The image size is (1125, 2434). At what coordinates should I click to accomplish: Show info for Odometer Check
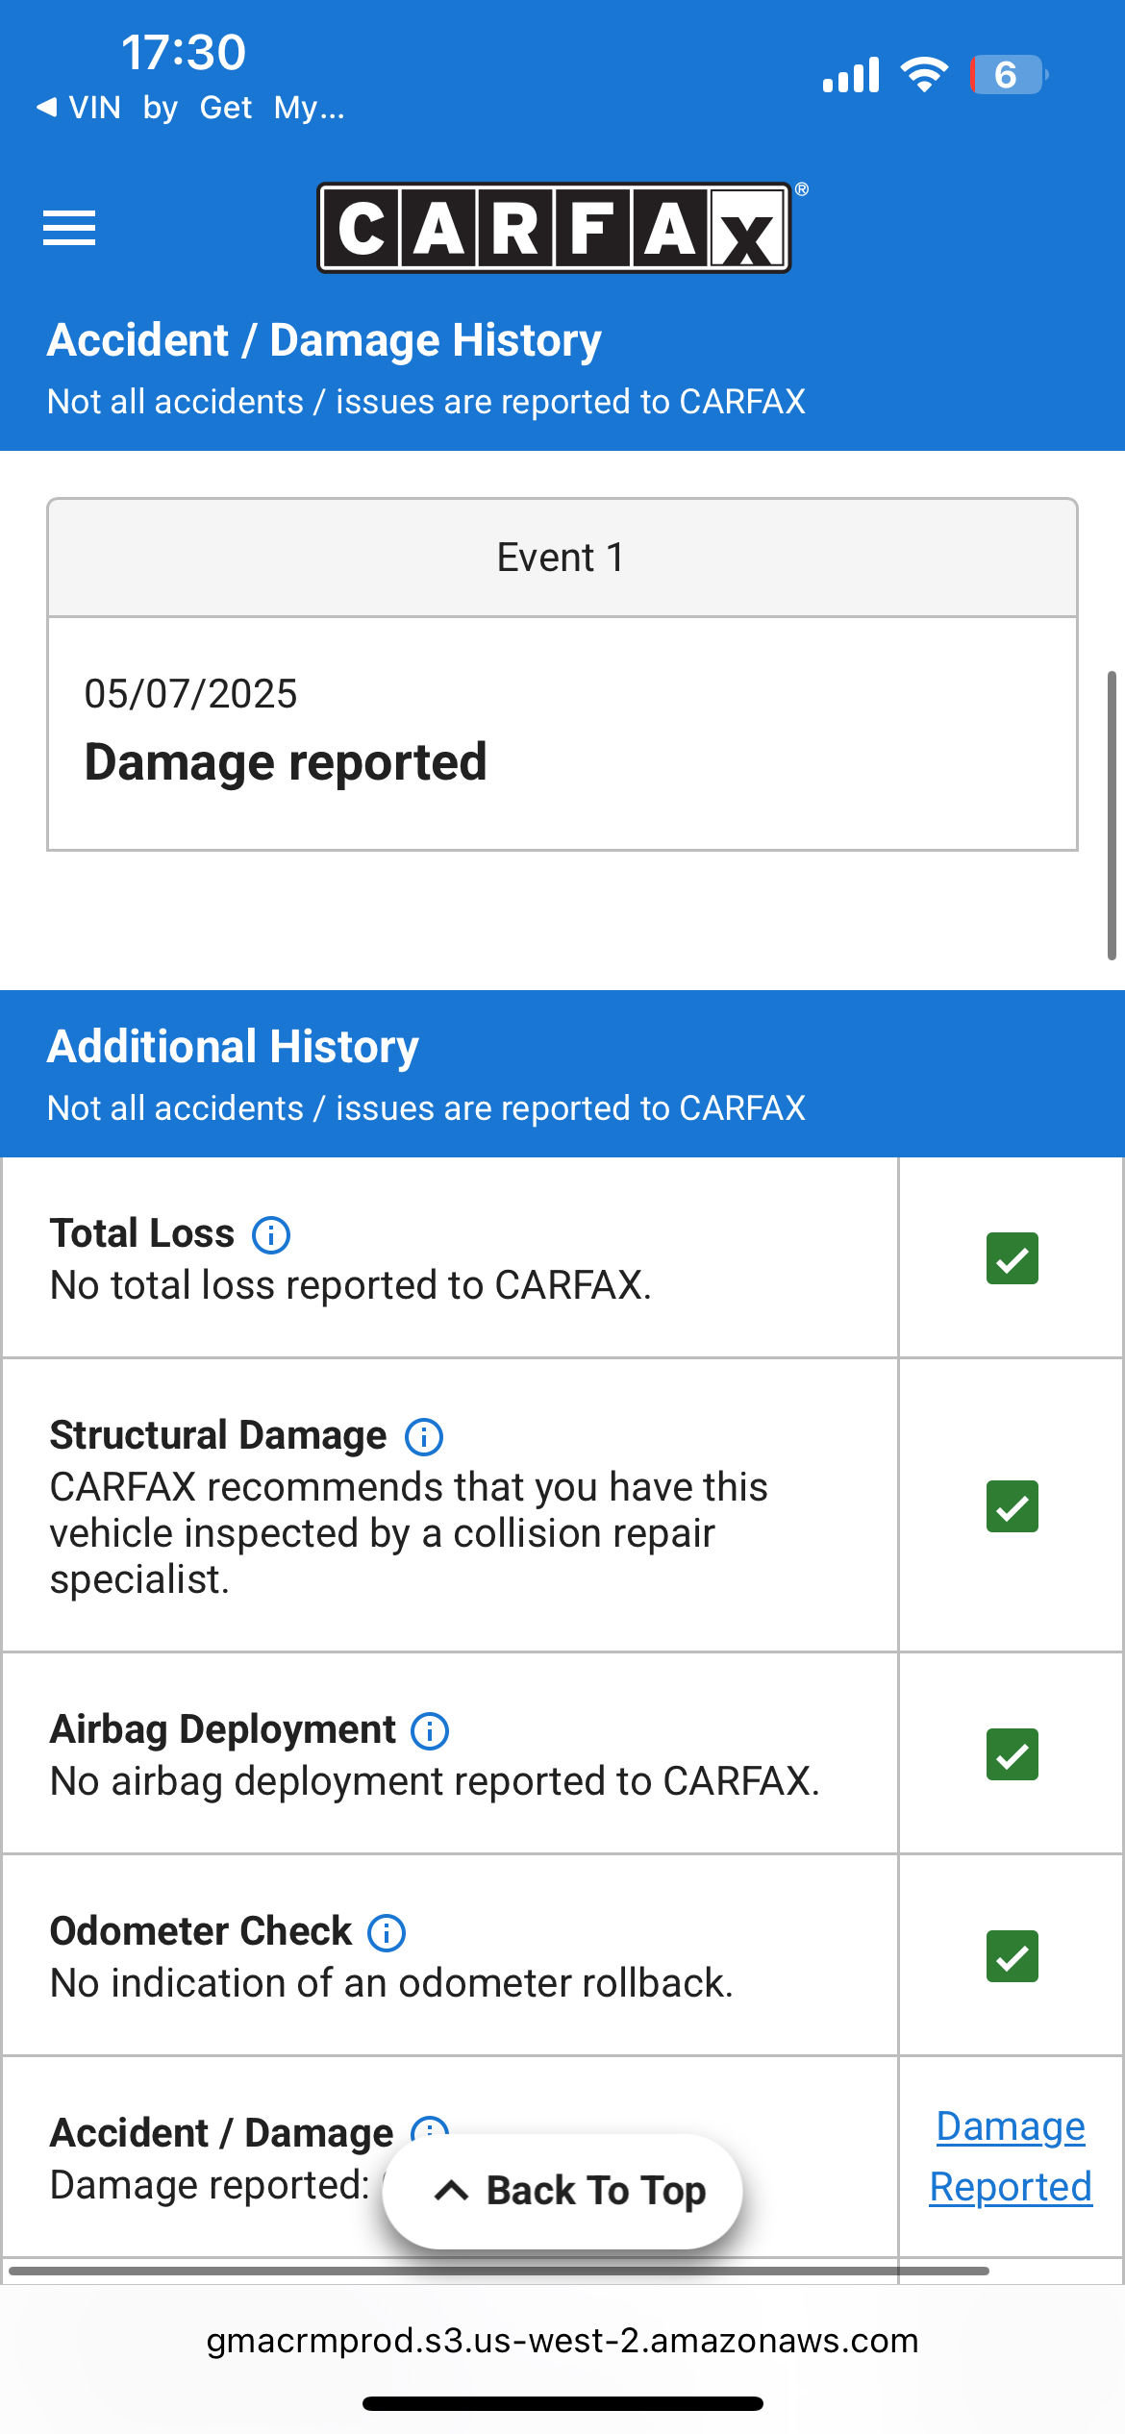387,1932
